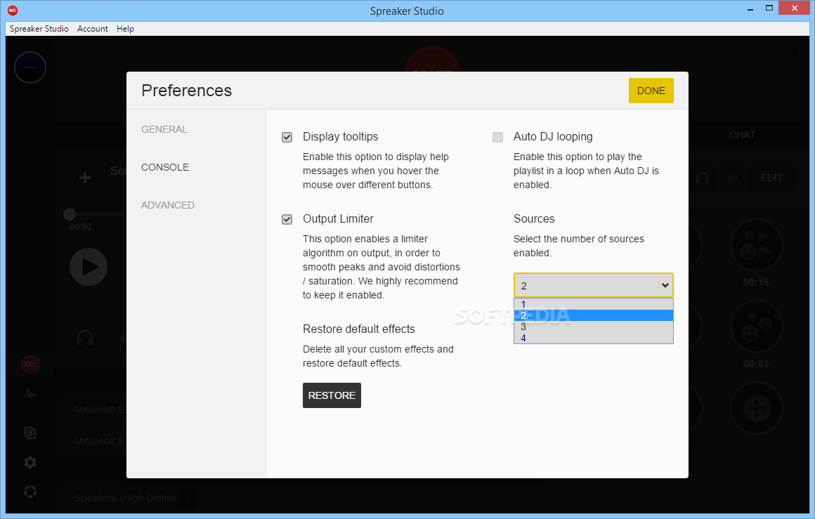Click the play button in the deck
The image size is (815, 519).
pos(89,267)
